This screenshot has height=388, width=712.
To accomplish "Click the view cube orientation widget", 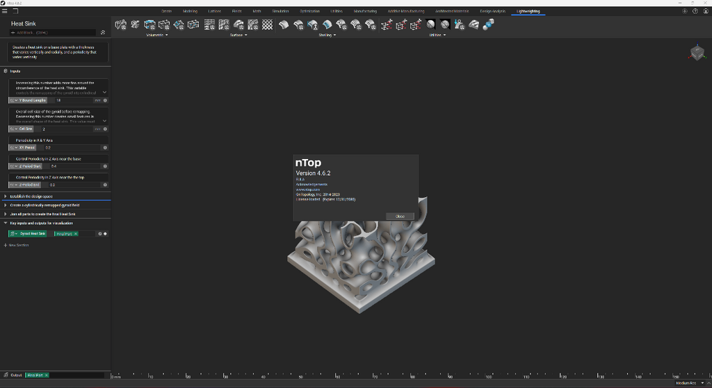I will click(x=697, y=53).
